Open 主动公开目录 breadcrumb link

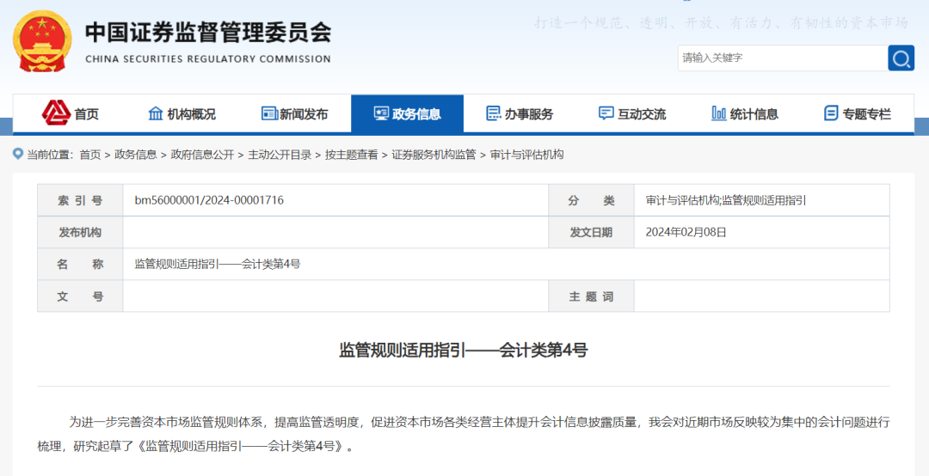[x=280, y=155]
